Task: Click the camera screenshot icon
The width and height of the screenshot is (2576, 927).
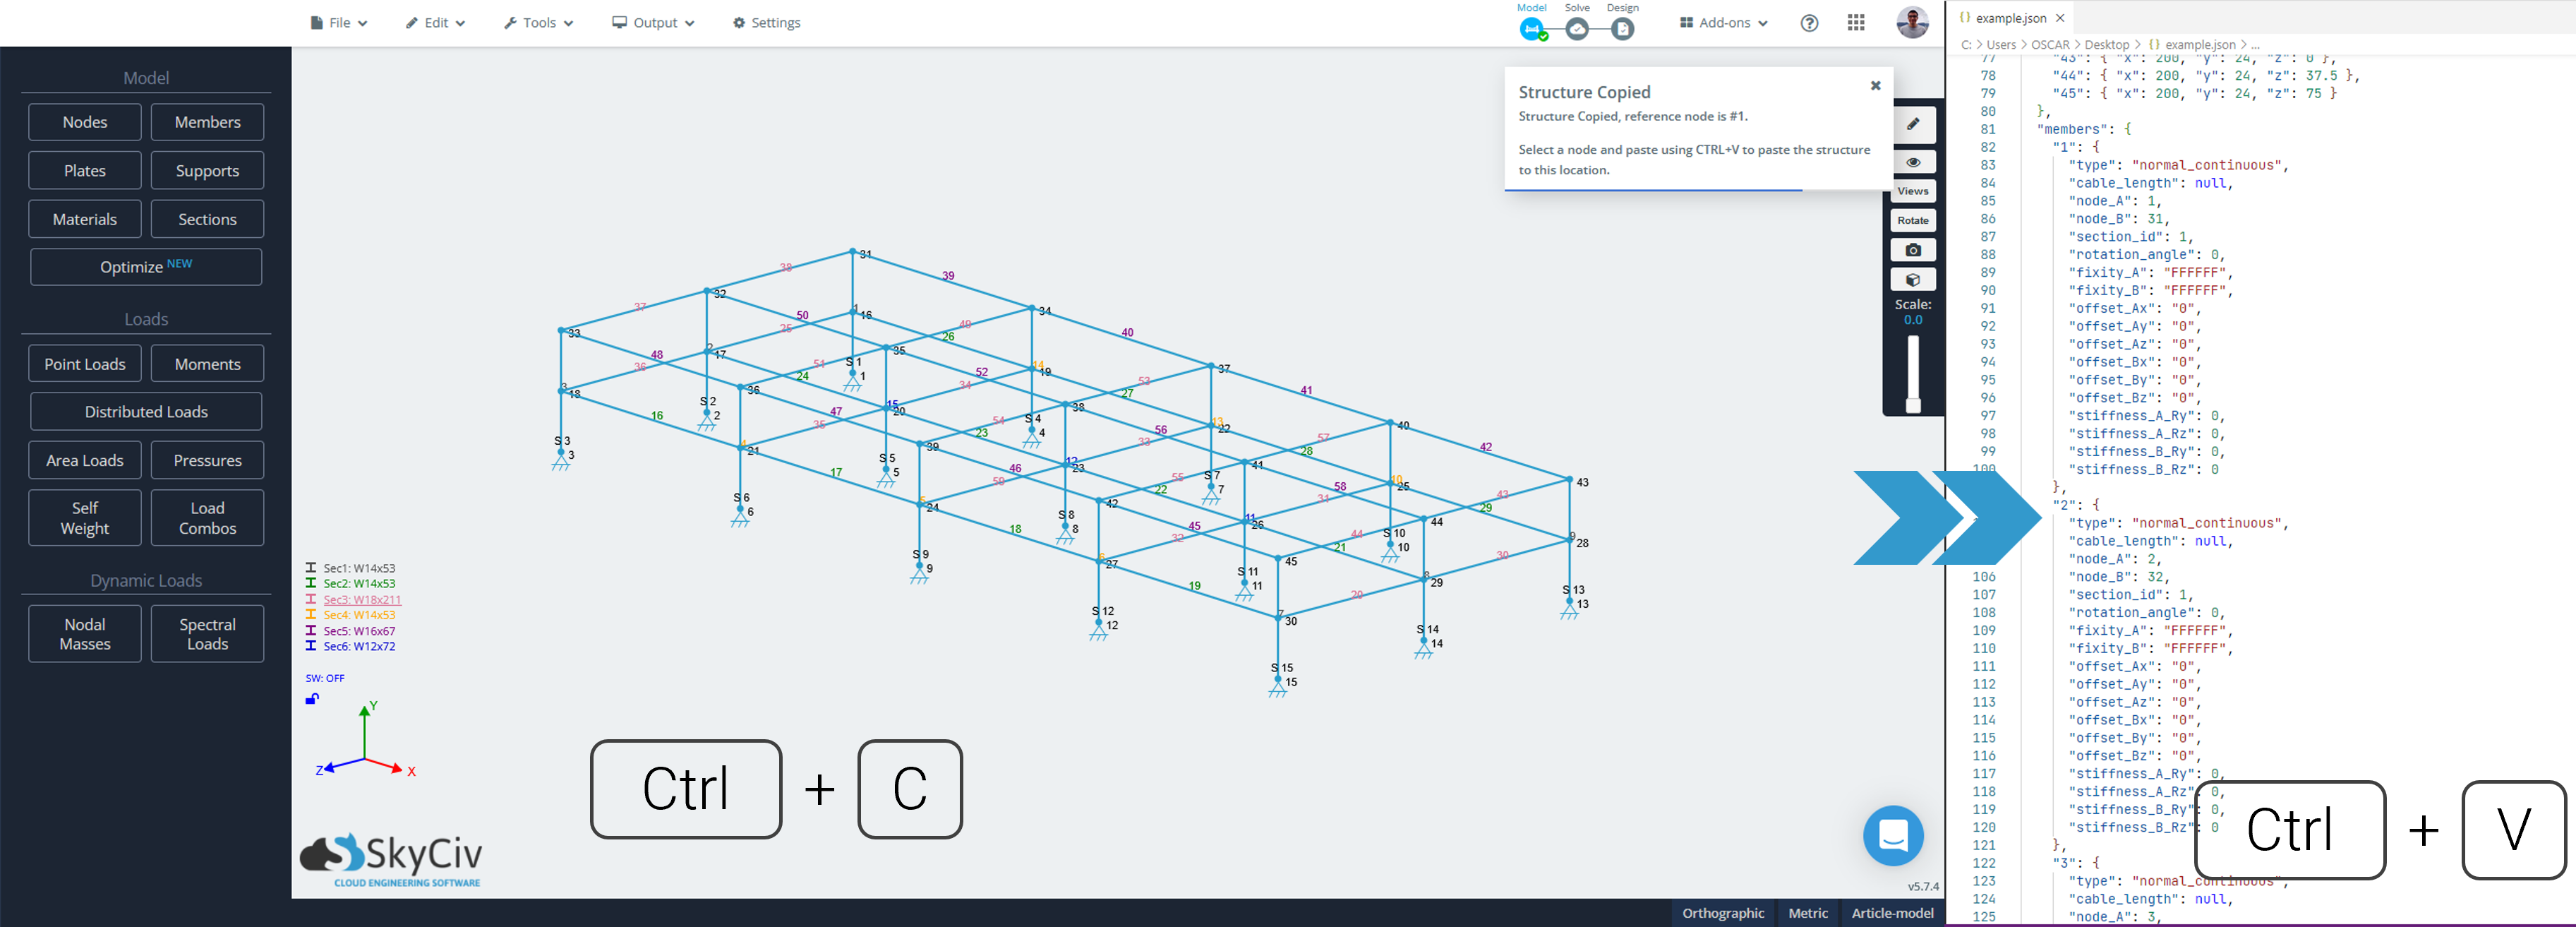Action: coord(1912,250)
